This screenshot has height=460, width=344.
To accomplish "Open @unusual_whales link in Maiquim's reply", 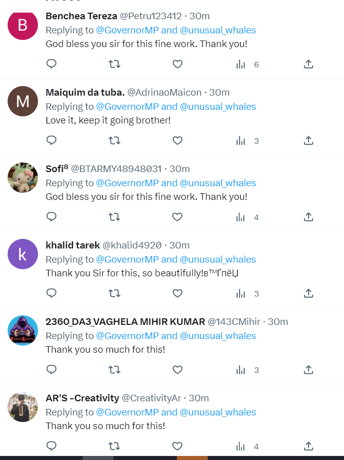I will pyautogui.click(x=218, y=107).
